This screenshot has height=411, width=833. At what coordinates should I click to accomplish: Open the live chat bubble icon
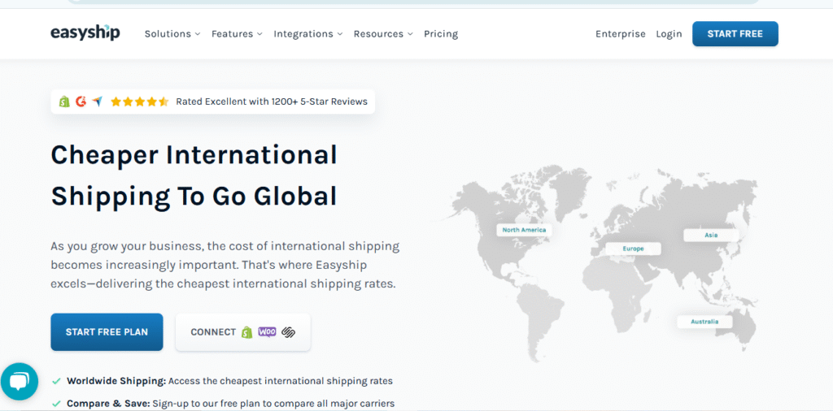click(20, 381)
